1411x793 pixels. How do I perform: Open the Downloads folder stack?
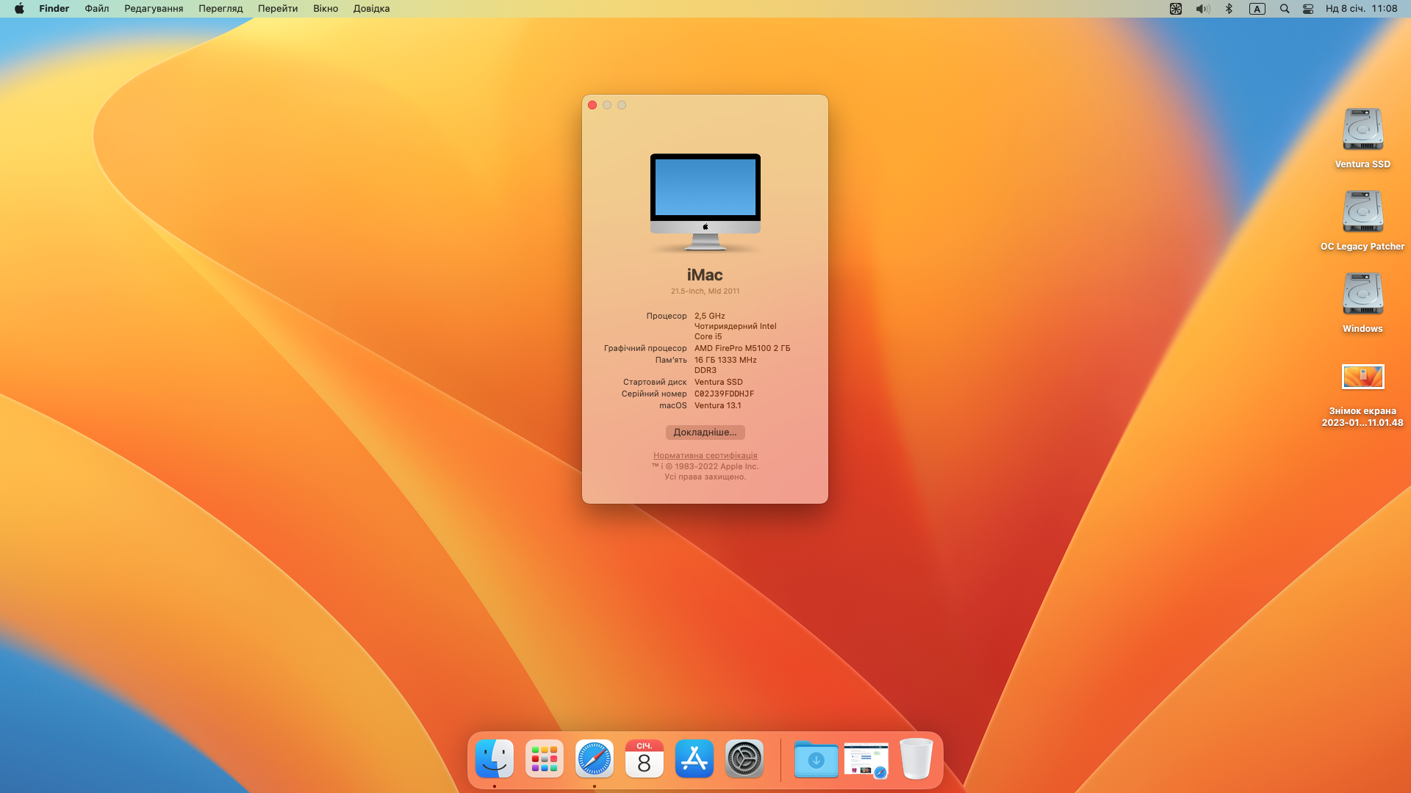tap(816, 758)
